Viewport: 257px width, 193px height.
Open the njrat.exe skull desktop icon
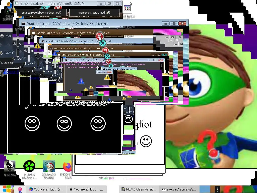coord(10,166)
